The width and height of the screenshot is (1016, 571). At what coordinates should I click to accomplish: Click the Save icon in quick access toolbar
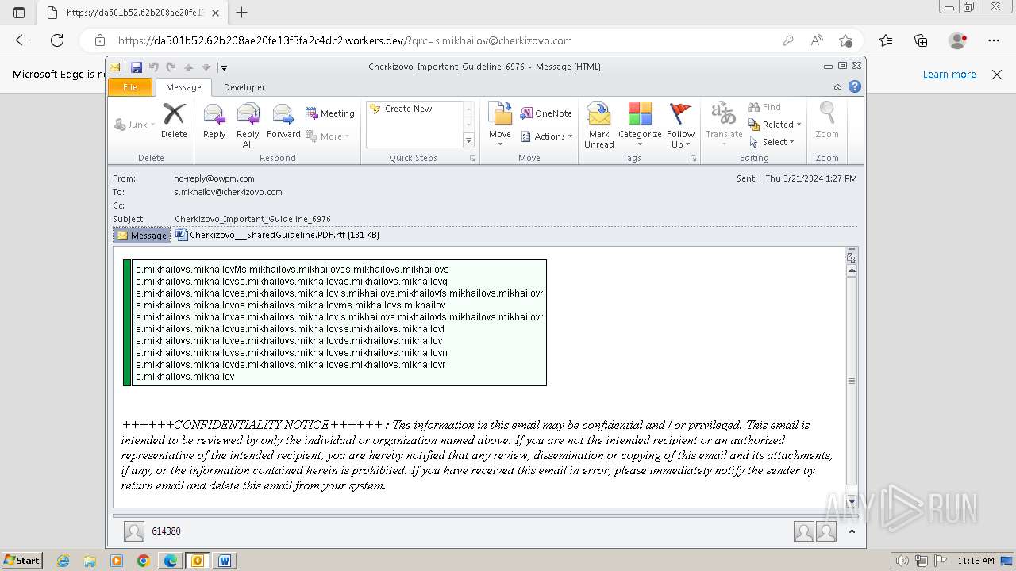point(137,67)
